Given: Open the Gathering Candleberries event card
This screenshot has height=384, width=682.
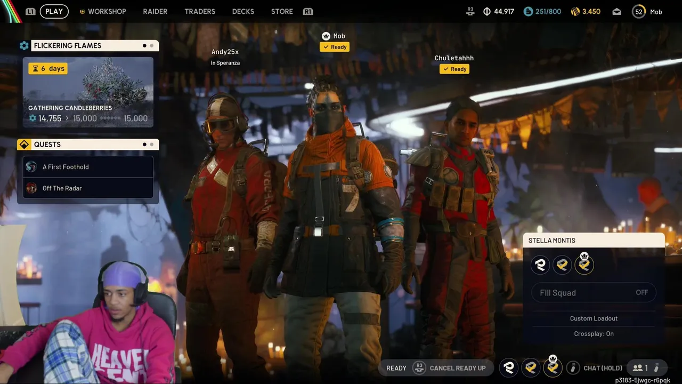Looking at the screenshot, I should click(88, 92).
